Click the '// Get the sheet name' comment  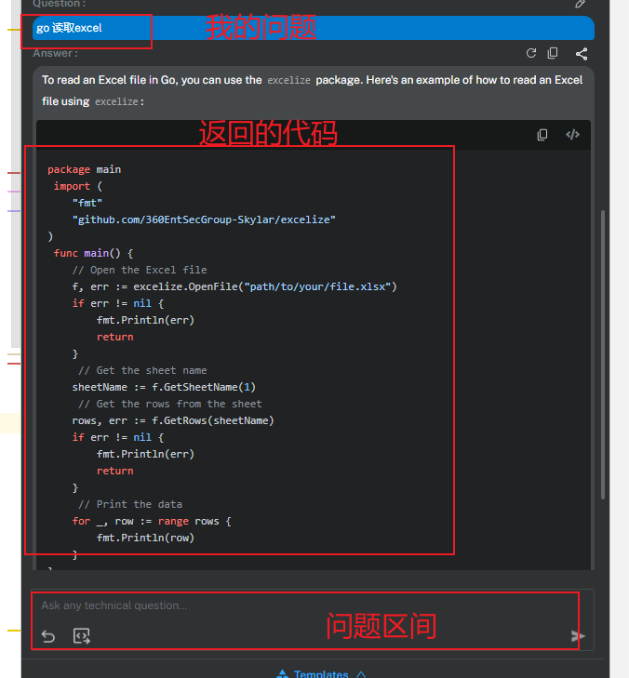point(142,370)
